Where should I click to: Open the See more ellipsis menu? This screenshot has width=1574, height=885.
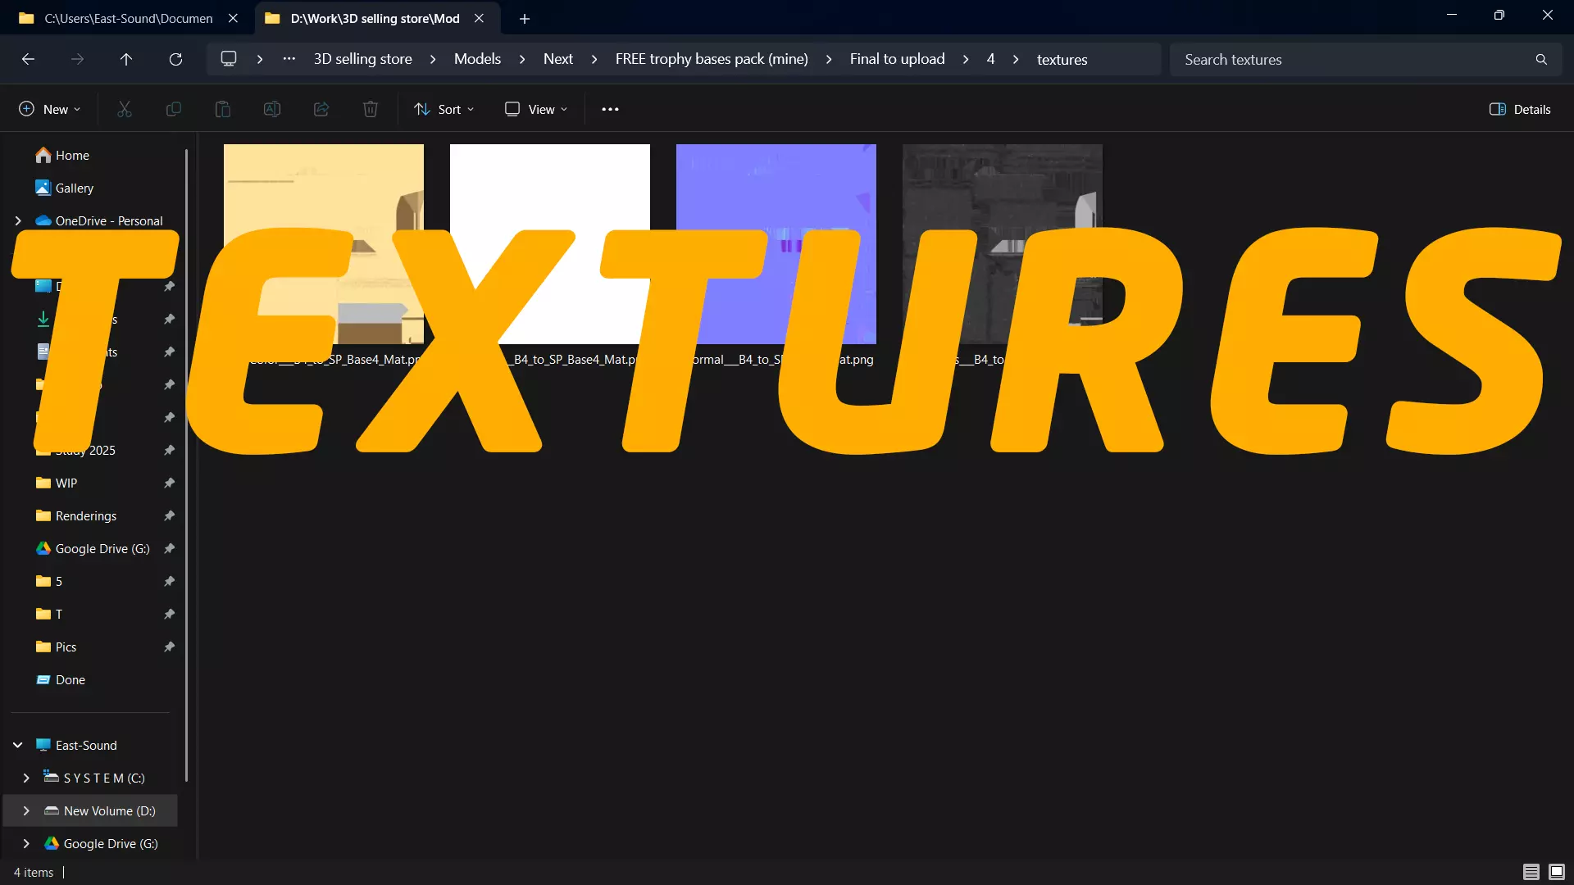pyautogui.click(x=610, y=109)
